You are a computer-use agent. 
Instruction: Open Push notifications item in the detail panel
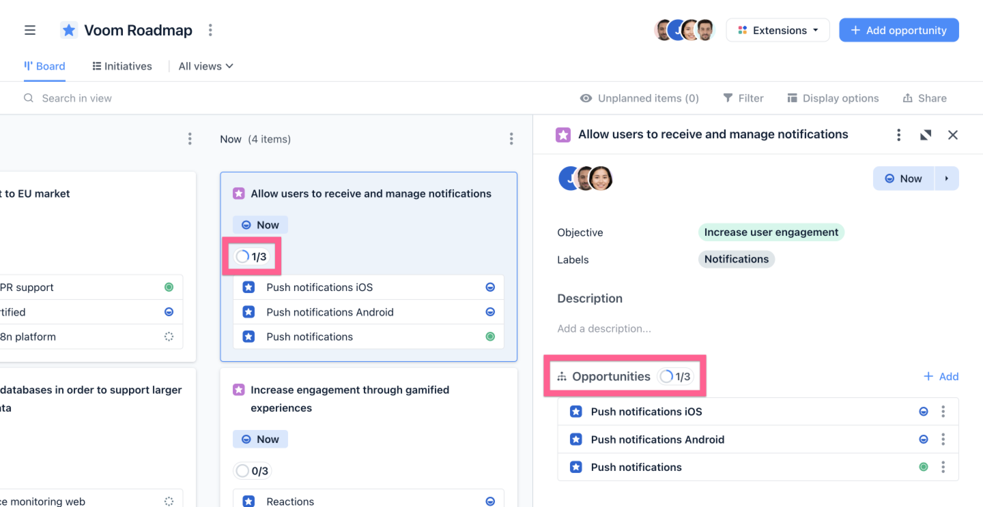(758, 467)
